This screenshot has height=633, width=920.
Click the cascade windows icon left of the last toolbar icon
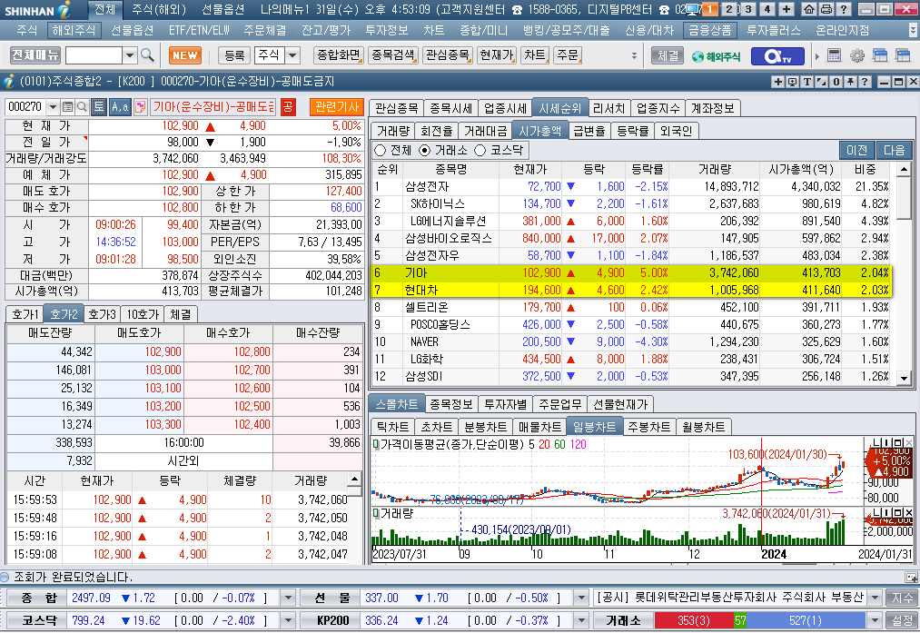880,55
